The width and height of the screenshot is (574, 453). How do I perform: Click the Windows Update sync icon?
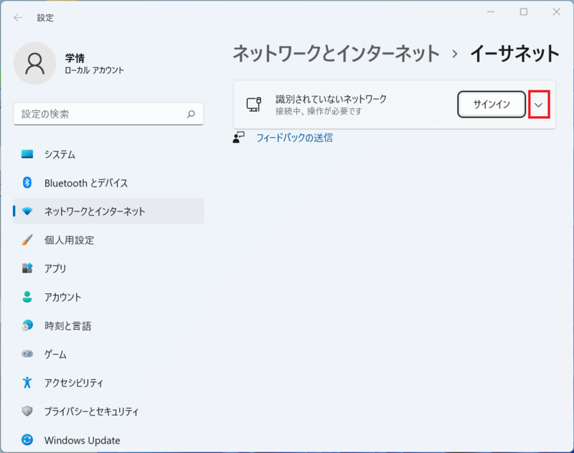27,440
